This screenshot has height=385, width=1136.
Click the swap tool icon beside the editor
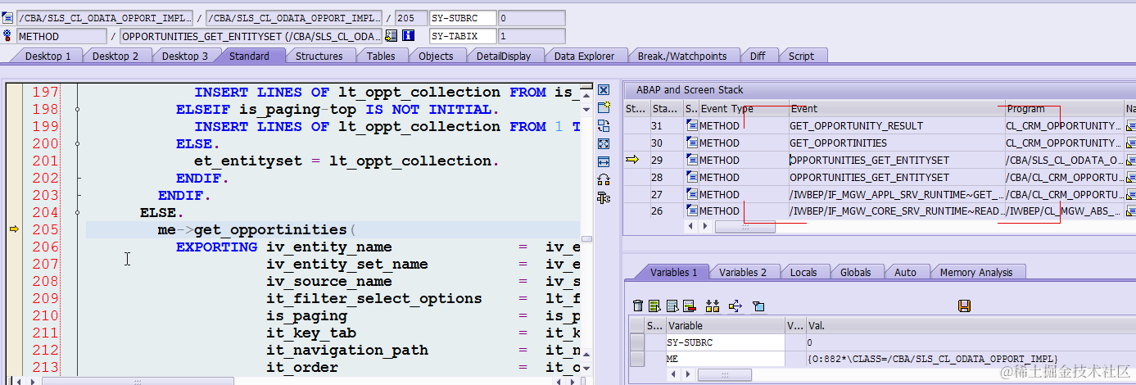point(604,125)
